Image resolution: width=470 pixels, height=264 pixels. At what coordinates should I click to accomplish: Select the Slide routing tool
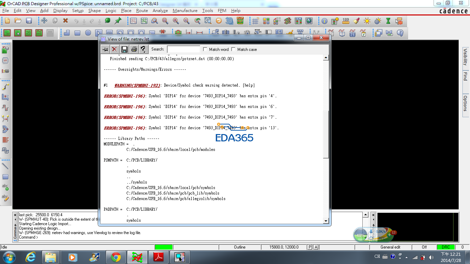pos(5,97)
